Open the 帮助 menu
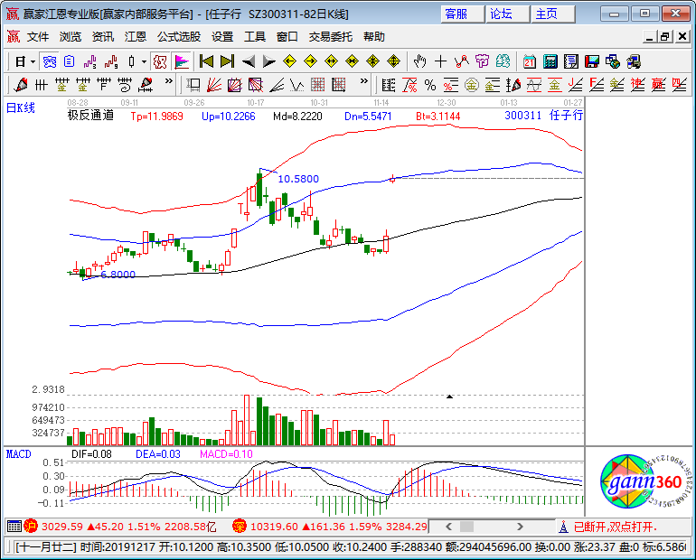 [373, 37]
